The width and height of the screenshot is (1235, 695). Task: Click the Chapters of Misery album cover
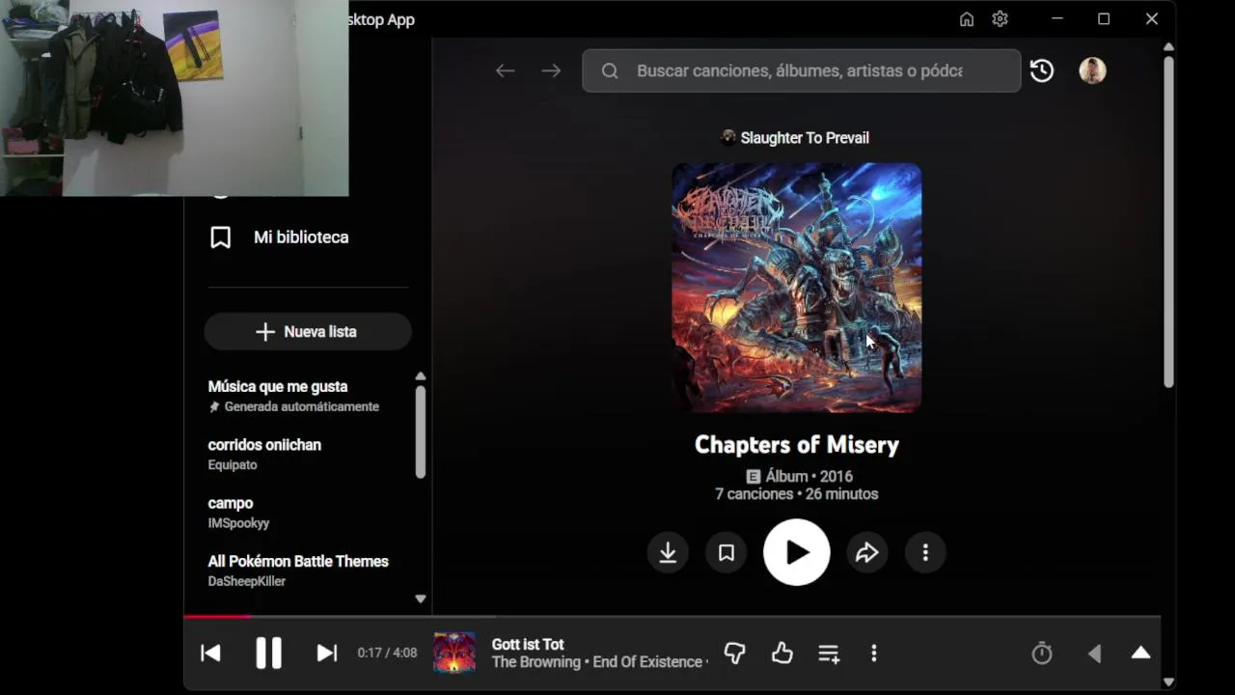(x=797, y=288)
